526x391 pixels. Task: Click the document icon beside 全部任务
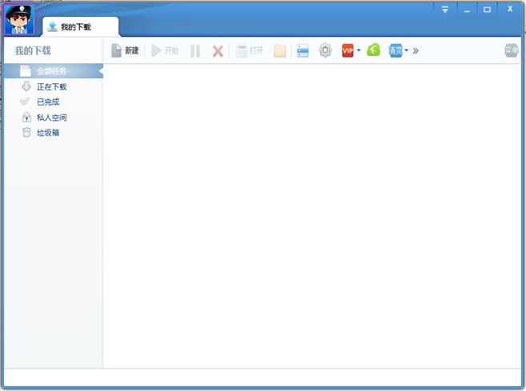[x=26, y=70]
